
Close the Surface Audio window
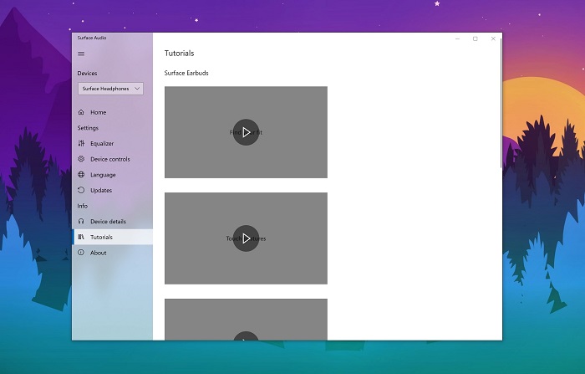[493, 38]
